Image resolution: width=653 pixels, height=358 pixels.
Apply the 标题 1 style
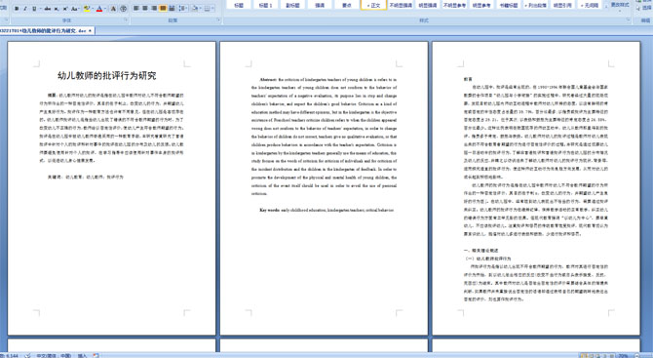click(x=265, y=4)
